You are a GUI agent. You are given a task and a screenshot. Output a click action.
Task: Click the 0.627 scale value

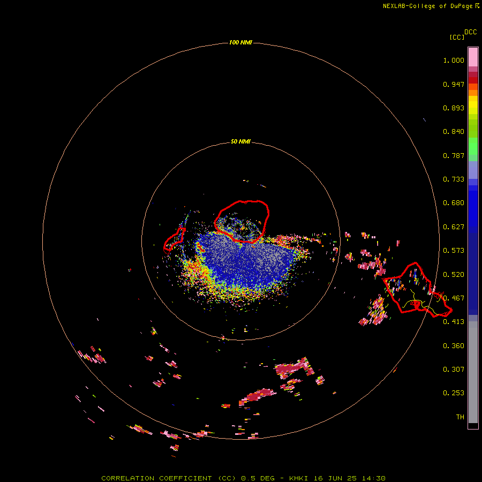click(x=454, y=227)
